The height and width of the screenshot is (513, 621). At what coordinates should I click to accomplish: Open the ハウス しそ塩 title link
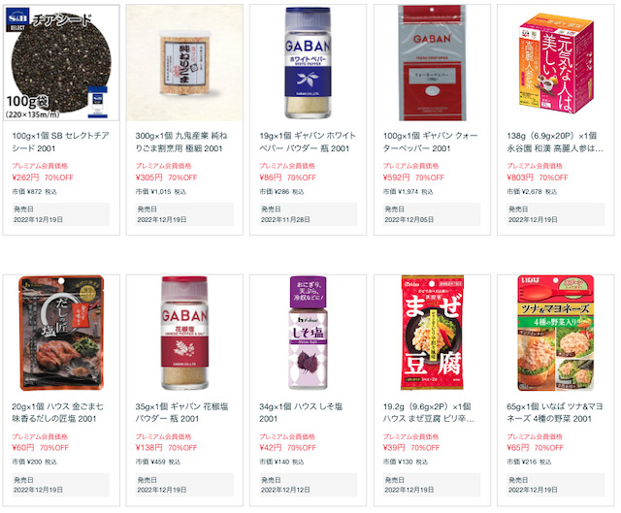tap(301, 412)
